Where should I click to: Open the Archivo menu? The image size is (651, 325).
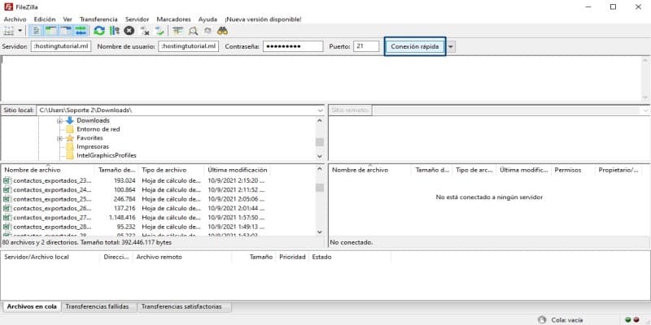tap(15, 19)
